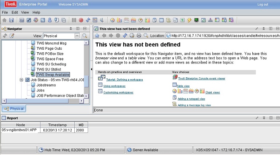
Task: Select TWS SU Schedlog tree item
Action: 51,64
